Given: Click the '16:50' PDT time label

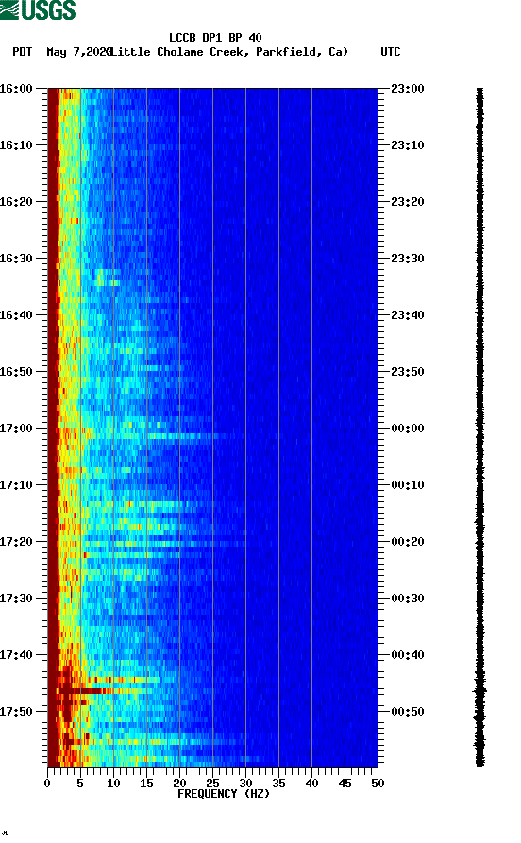Looking at the screenshot, I should 16,372.
